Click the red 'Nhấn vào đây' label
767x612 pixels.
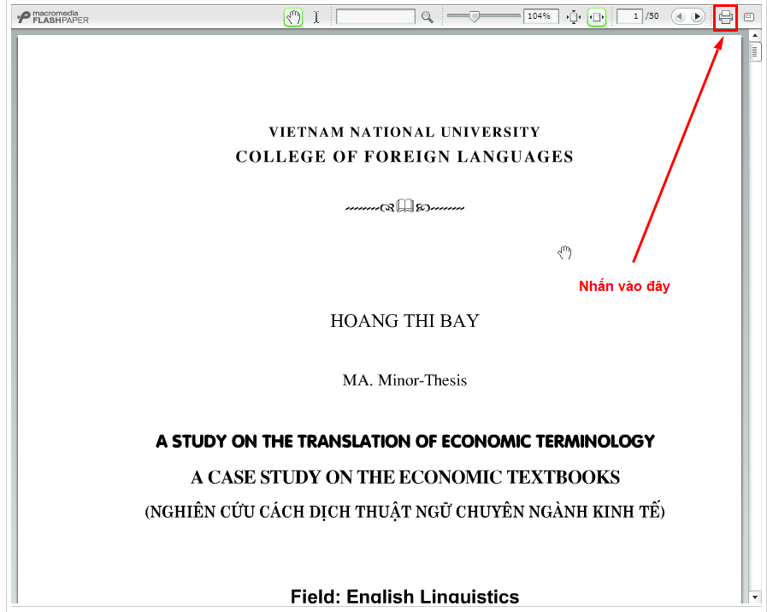point(624,286)
